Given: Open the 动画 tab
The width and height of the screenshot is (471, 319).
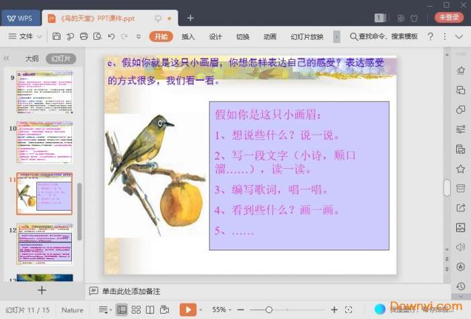Looking at the screenshot, I should 270,36.
